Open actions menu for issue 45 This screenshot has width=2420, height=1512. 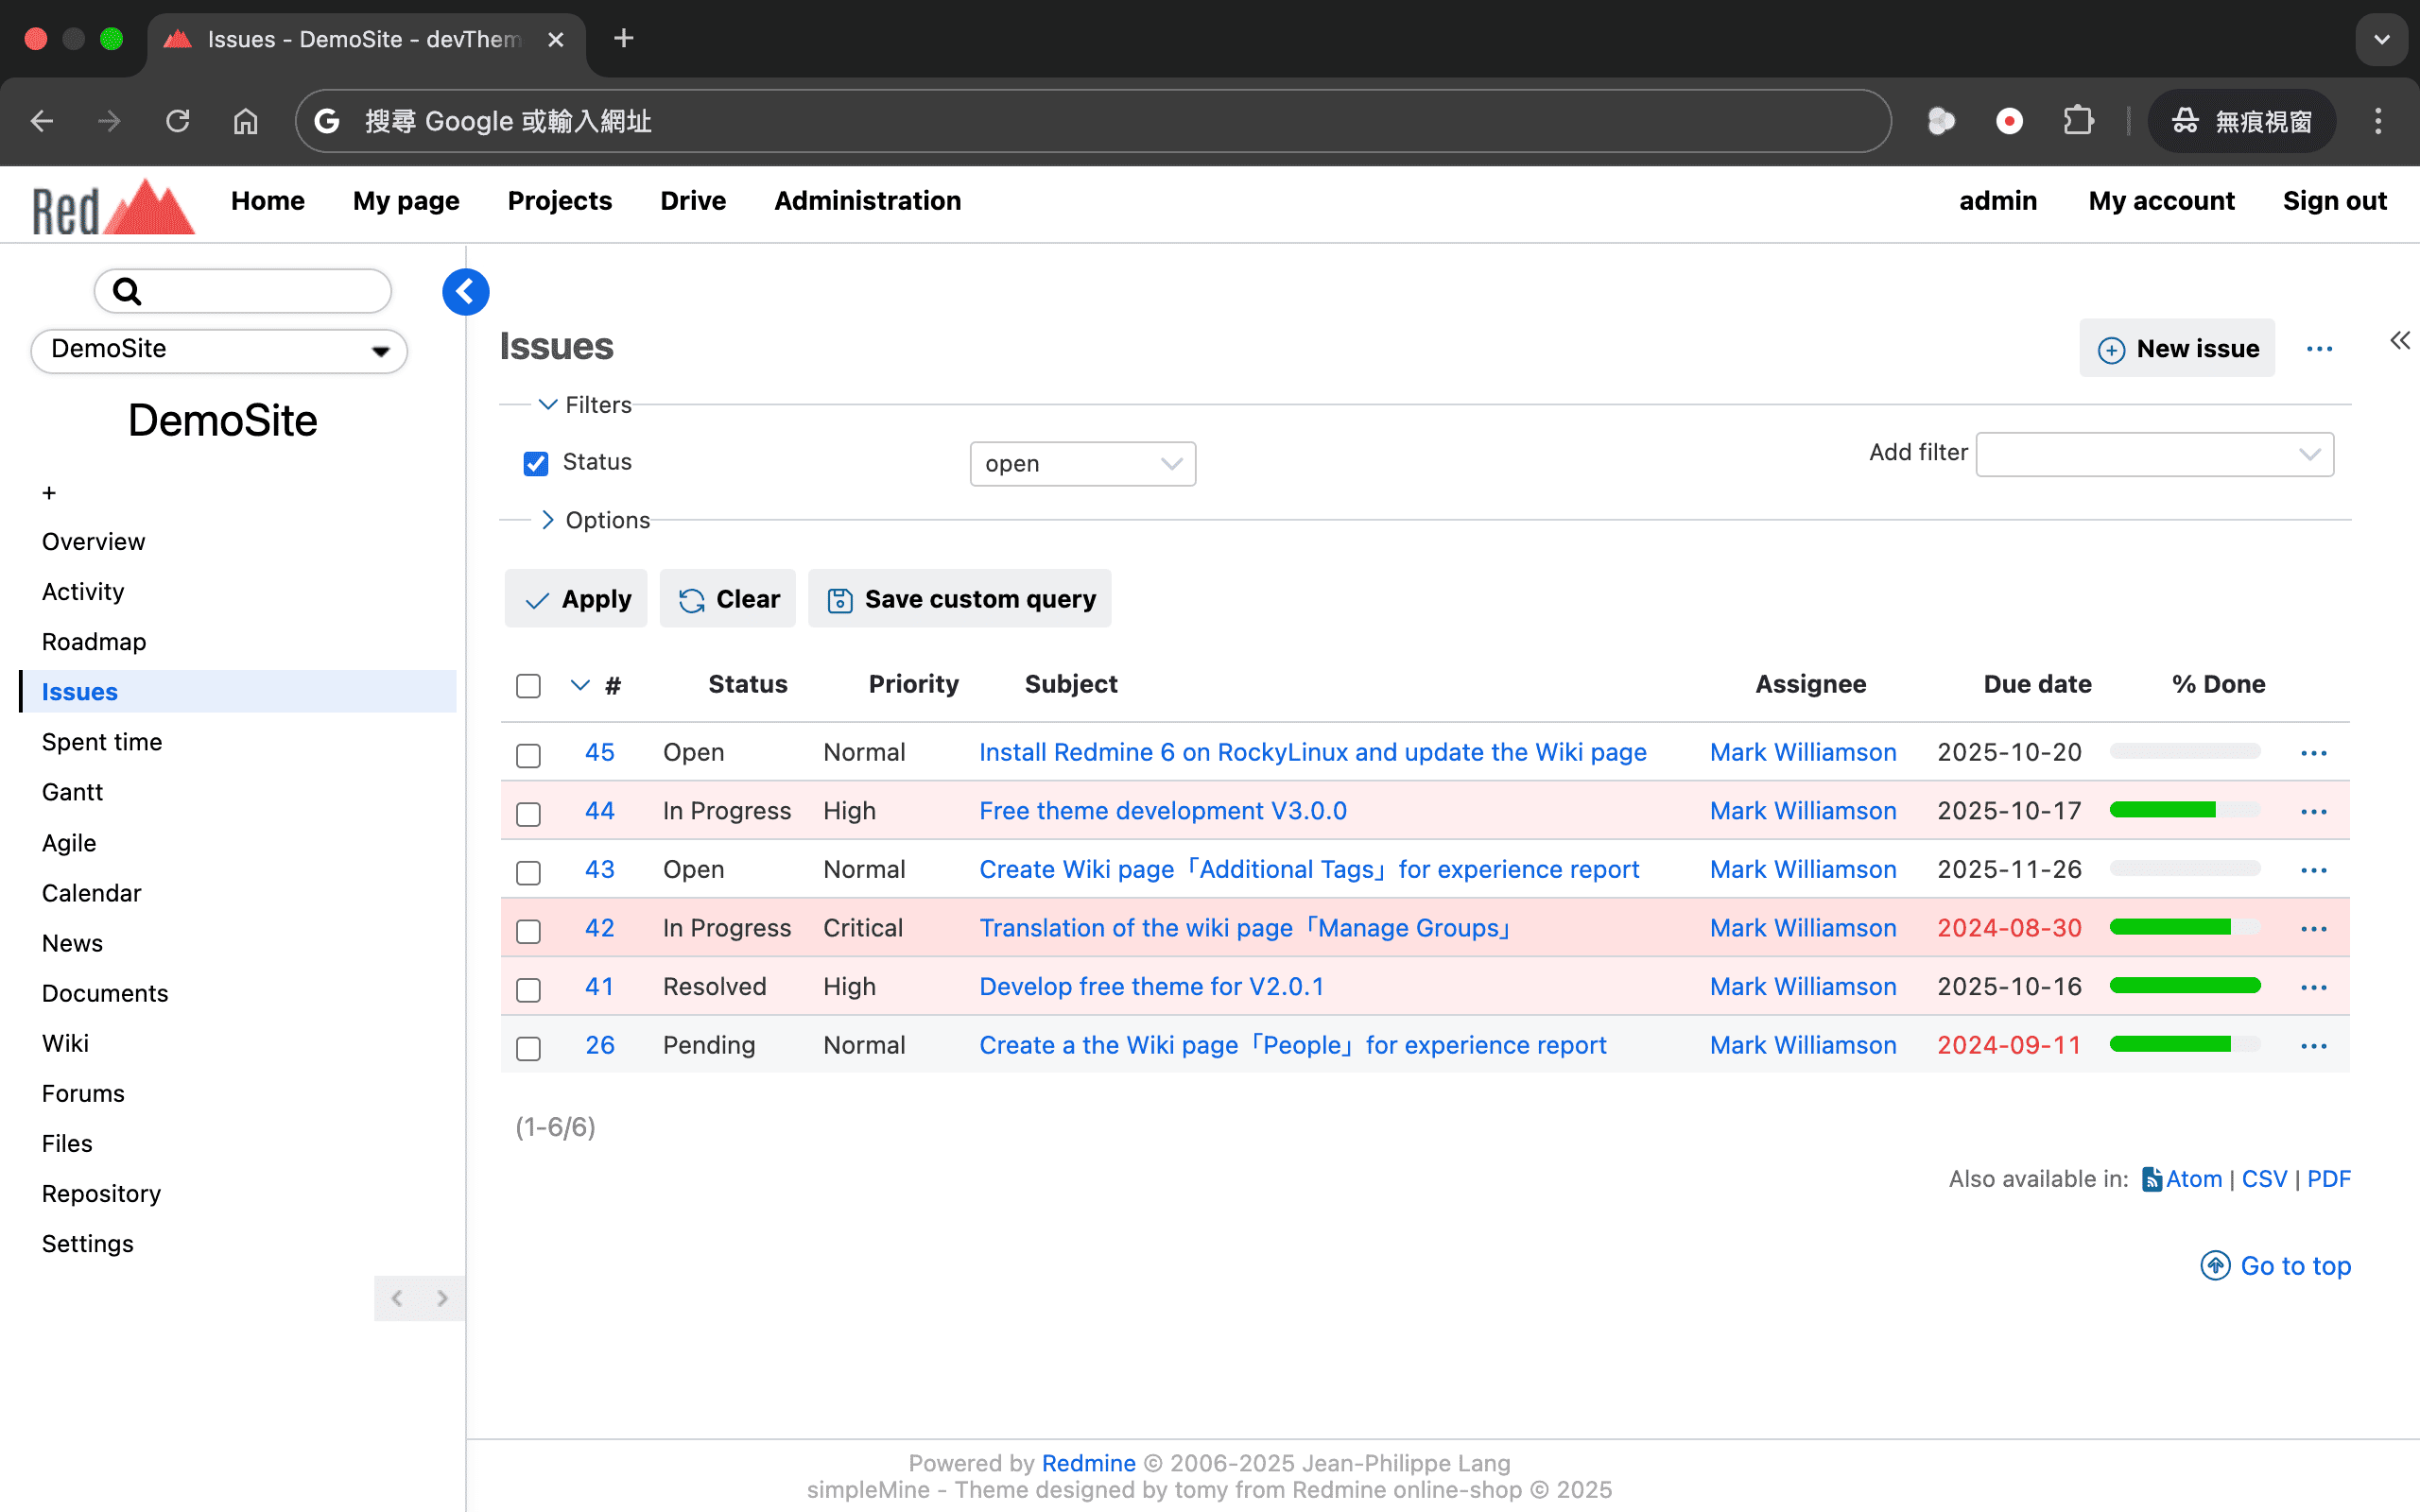(2313, 753)
